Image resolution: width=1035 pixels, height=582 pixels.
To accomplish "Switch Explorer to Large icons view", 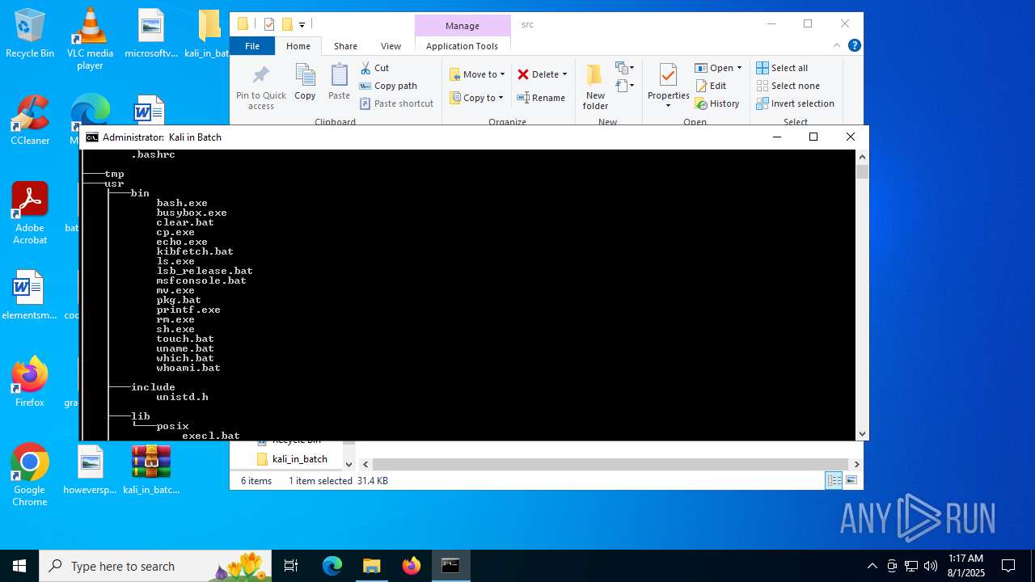I will (x=851, y=480).
